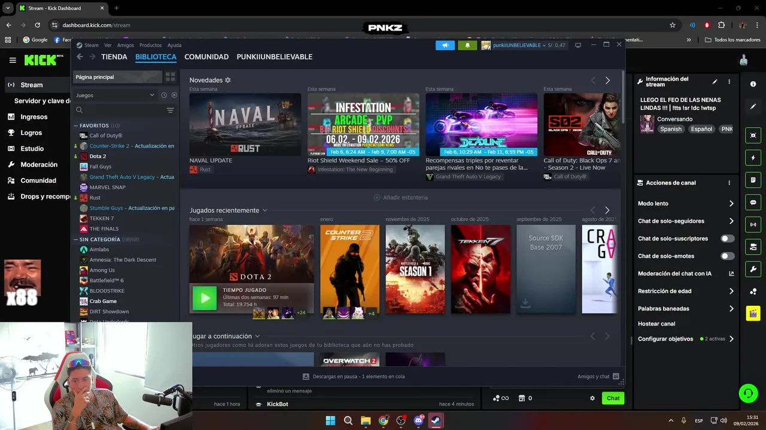Open NAVAL UPDATE Rust news thumbnail
This screenshot has width=766, height=430.
click(x=245, y=125)
